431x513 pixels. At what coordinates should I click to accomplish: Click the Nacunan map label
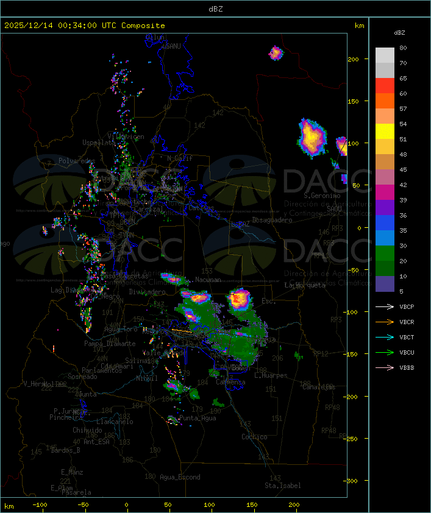pyautogui.click(x=208, y=280)
